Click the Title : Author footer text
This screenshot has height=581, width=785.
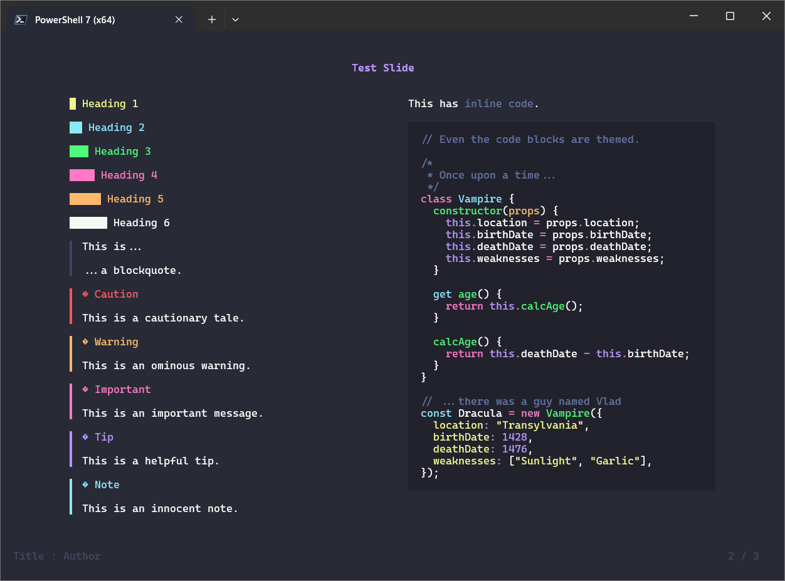point(56,556)
